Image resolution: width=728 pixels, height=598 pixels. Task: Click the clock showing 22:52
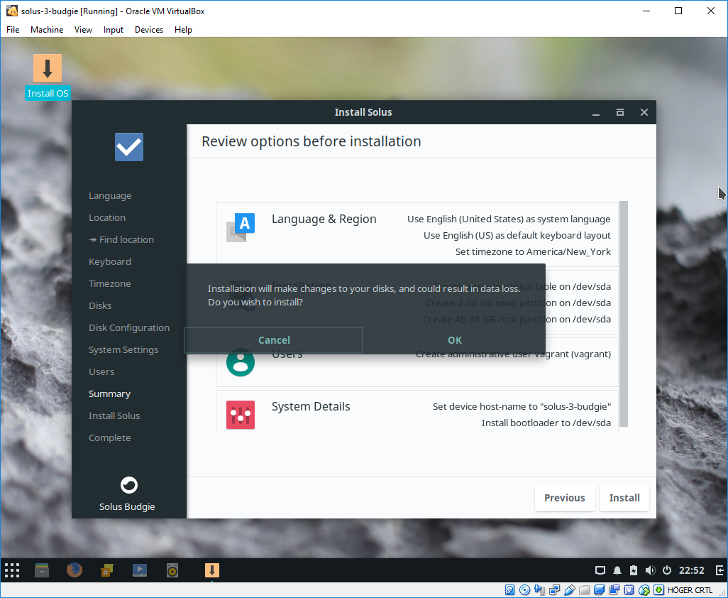(691, 570)
